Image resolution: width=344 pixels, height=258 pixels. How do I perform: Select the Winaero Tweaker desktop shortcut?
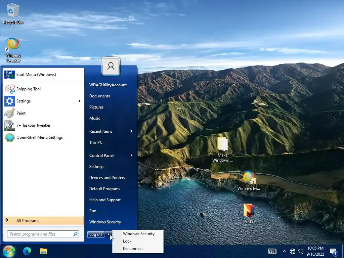click(13, 50)
